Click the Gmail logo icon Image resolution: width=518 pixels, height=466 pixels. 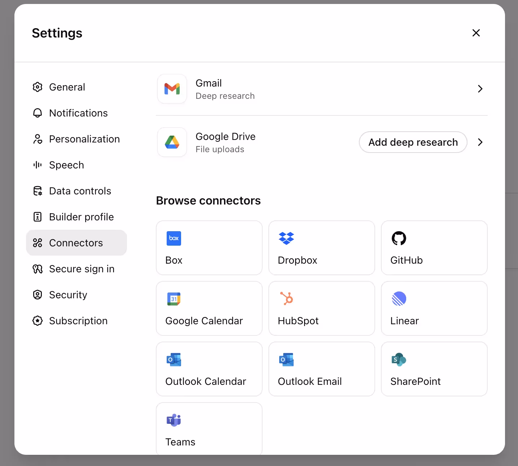172,89
